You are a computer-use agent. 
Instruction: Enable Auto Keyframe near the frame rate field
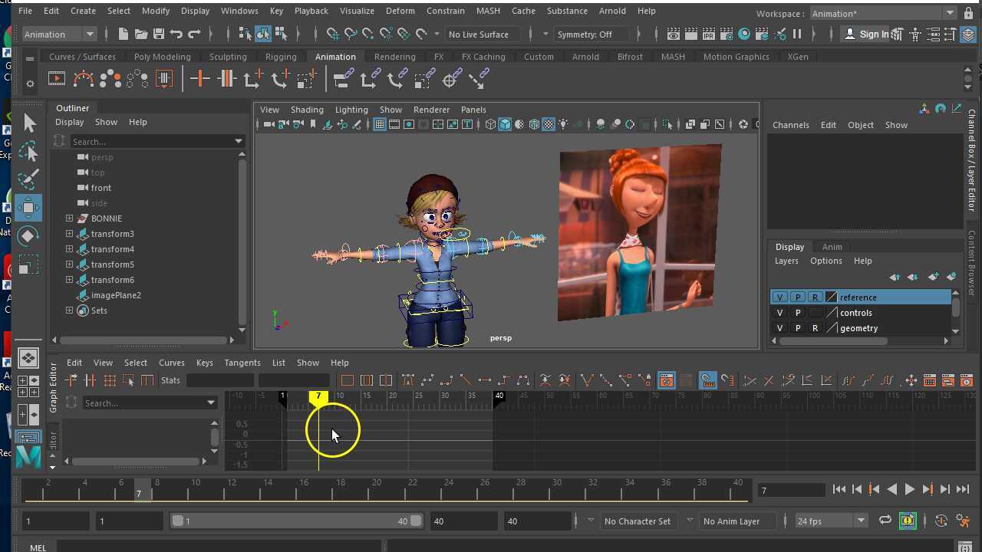point(908,521)
